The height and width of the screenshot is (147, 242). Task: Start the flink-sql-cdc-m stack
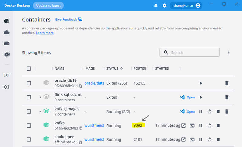tap(201, 97)
